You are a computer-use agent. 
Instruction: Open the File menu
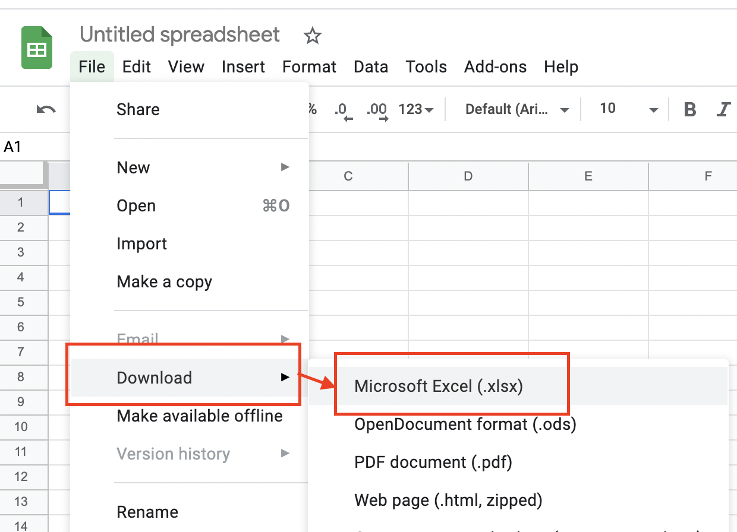pyautogui.click(x=92, y=66)
